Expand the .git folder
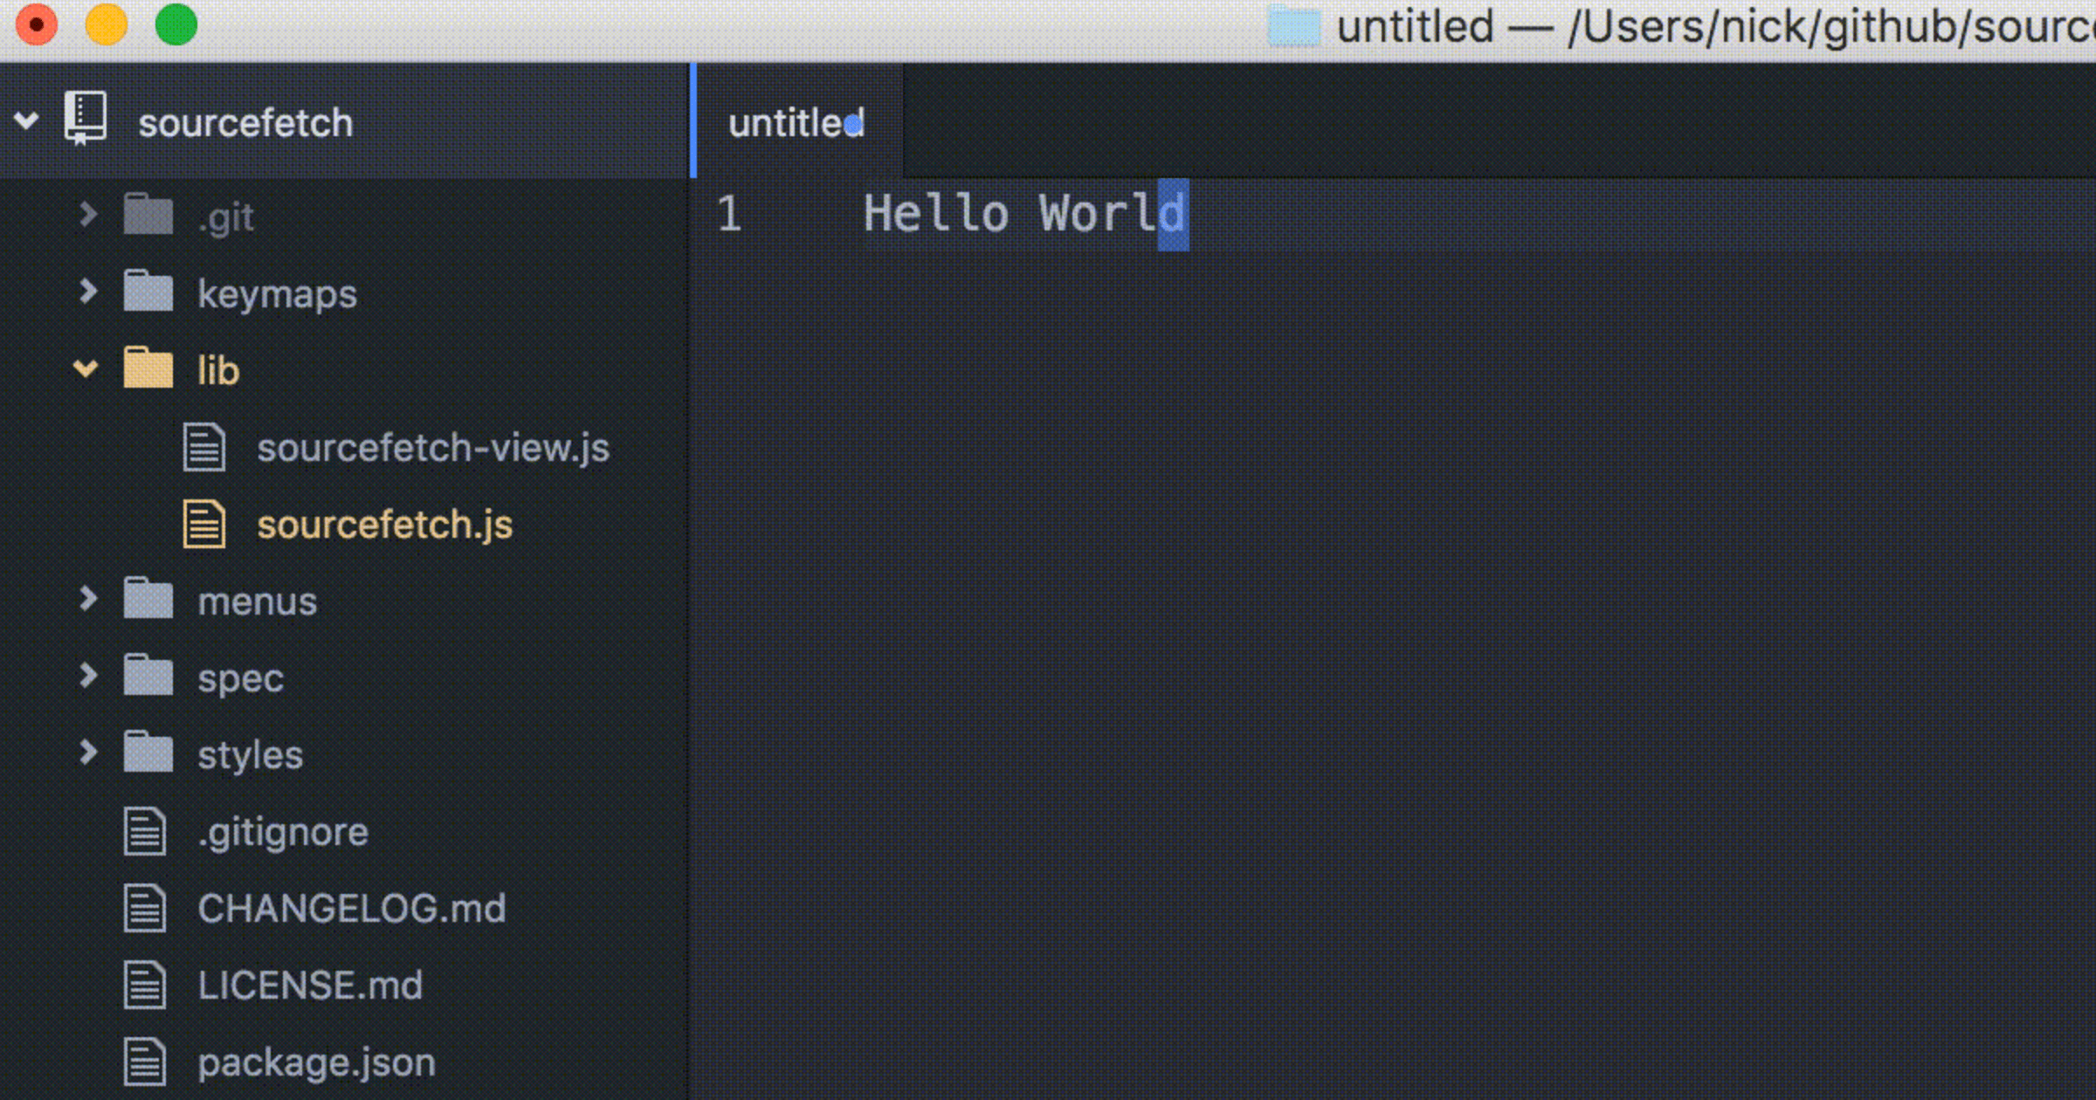 [88, 216]
